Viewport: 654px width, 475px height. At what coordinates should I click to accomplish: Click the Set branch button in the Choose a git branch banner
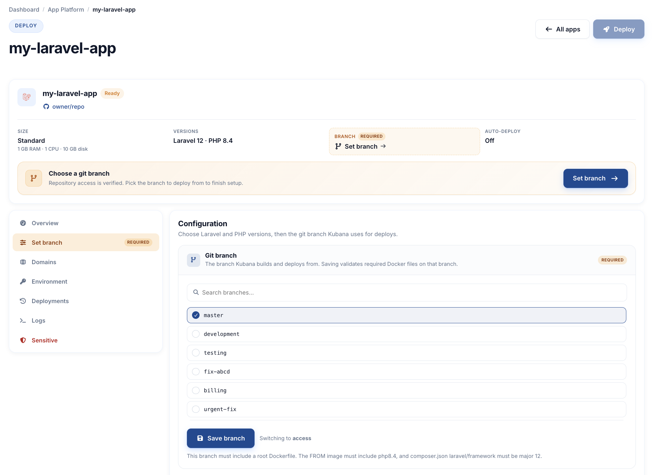click(595, 178)
